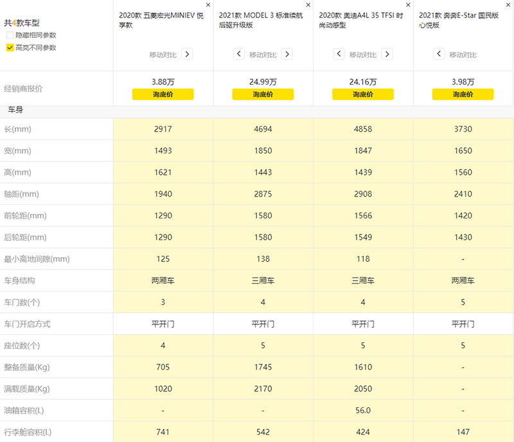Close the 奔奔E-Star comparison column
This screenshot has height=442, width=514.
(508, 4)
